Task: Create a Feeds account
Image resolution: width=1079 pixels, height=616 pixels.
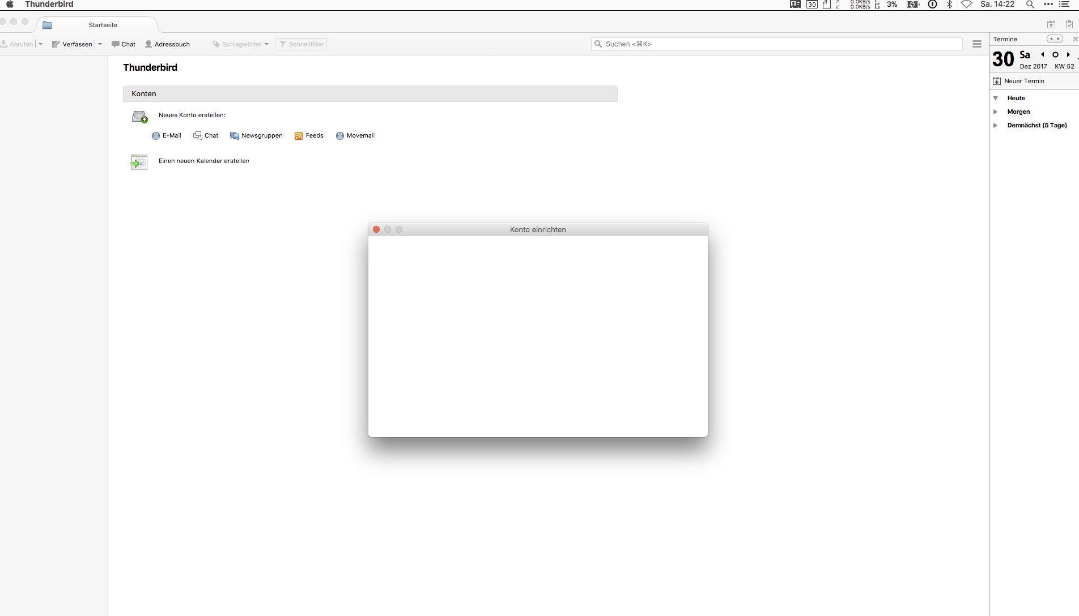Action: point(309,136)
